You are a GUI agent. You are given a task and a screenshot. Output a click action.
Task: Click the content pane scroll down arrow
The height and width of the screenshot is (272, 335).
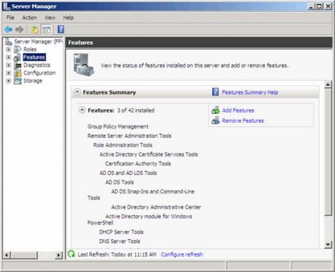pyautogui.click(x=328, y=244)
